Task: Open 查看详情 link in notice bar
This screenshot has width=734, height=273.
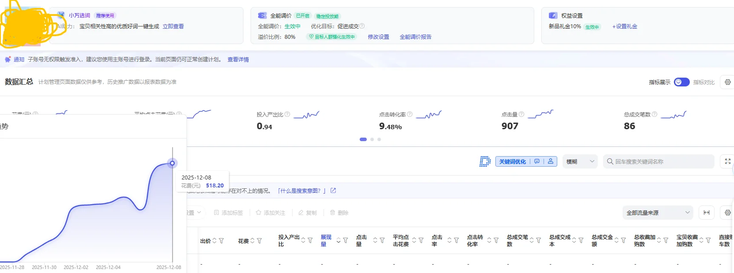Action: pyautogui.click(x=238, y=60)
